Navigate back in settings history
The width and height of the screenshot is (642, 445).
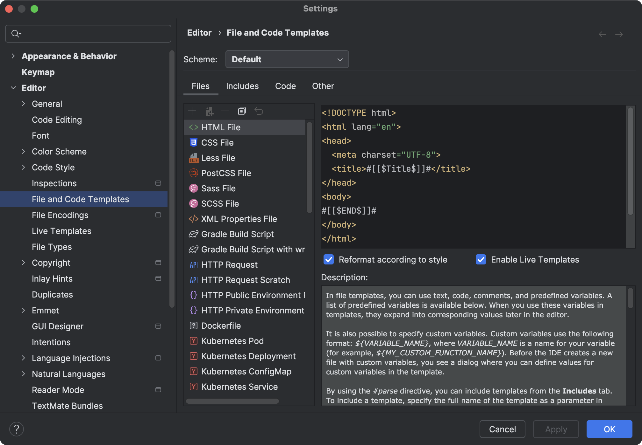click(x=603, y=34)
